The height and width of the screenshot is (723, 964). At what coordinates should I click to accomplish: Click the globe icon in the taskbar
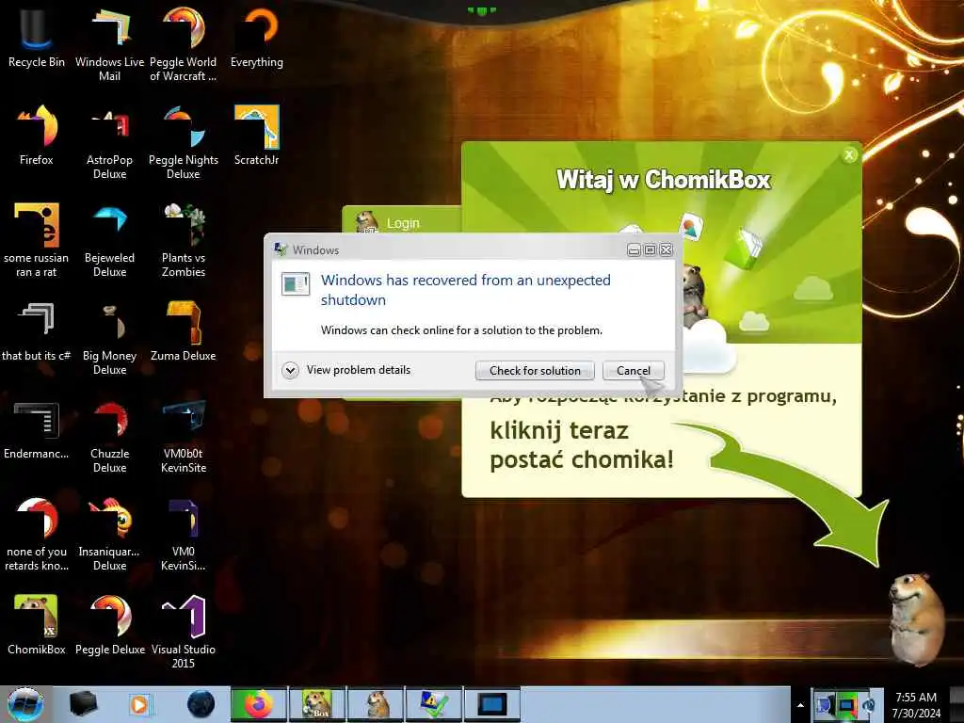201,704
